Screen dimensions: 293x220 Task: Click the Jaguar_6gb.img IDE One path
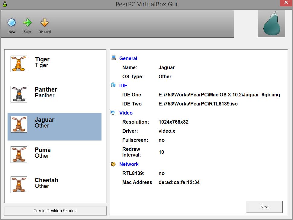219,95
